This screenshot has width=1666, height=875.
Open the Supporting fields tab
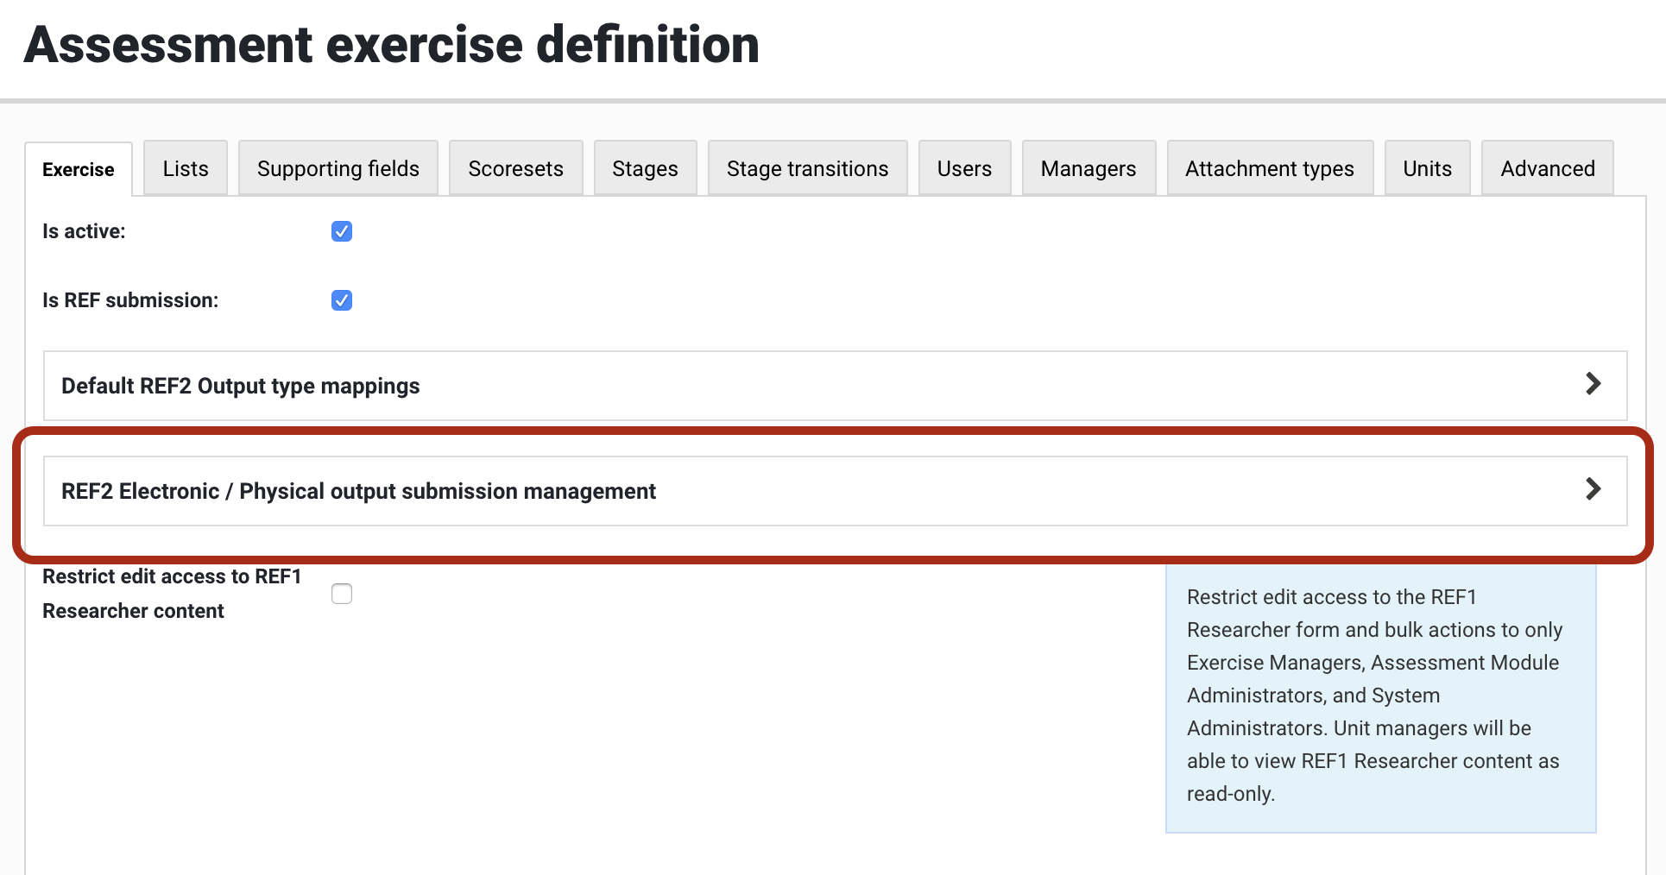click(338, 168)
